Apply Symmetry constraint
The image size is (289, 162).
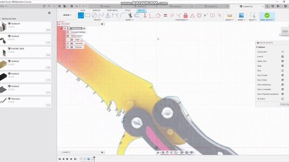213,15
